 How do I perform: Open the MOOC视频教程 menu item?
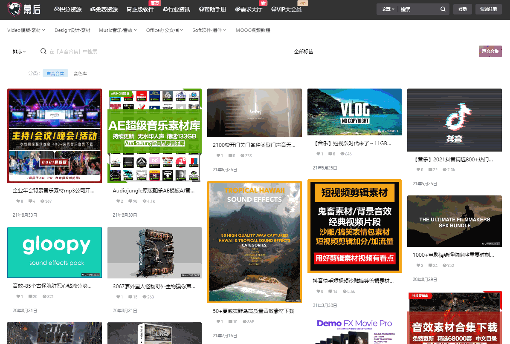pos(252,30)
